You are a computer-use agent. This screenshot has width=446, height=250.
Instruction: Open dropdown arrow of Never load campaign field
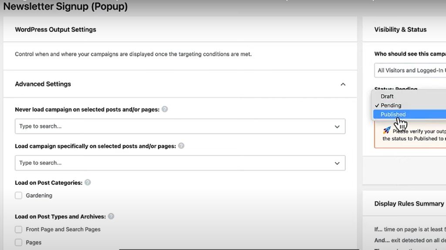[337, 126]
